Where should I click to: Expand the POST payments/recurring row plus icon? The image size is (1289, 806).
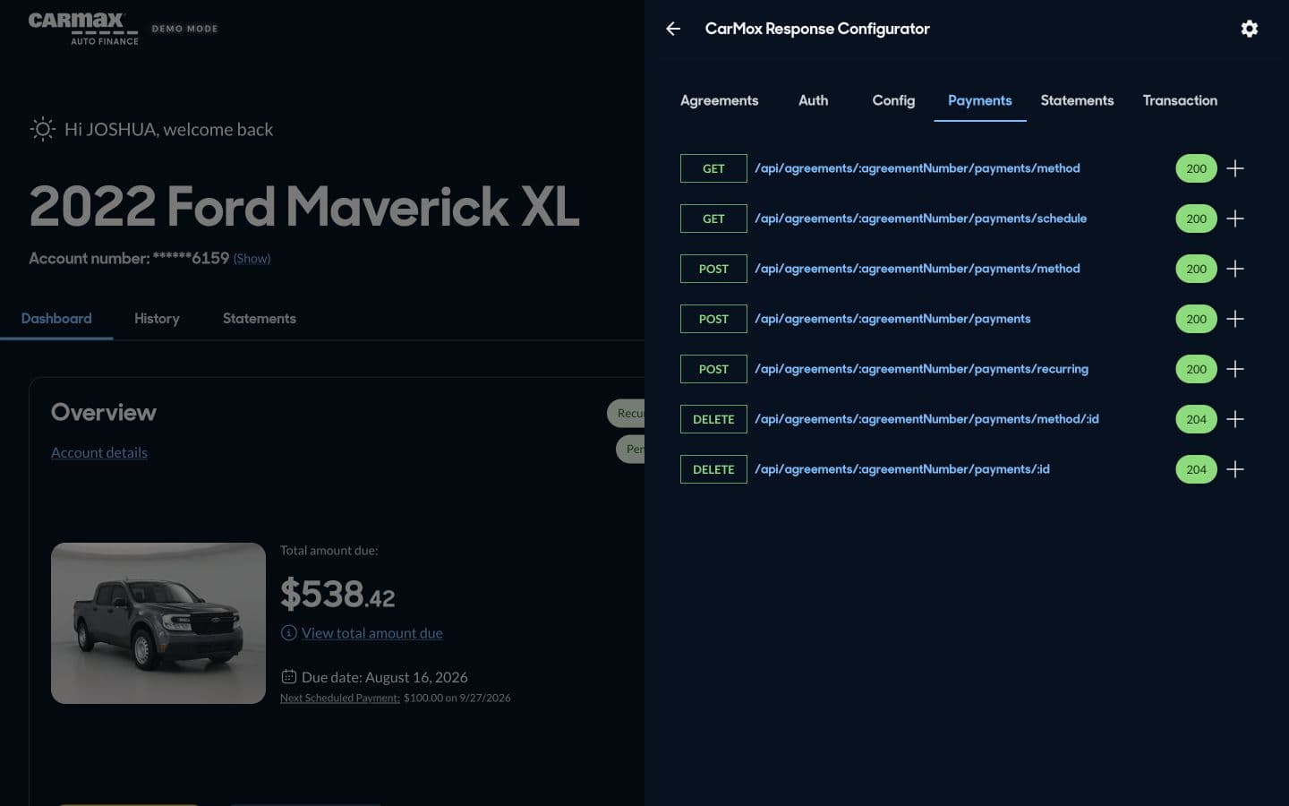coord(1235,369)
